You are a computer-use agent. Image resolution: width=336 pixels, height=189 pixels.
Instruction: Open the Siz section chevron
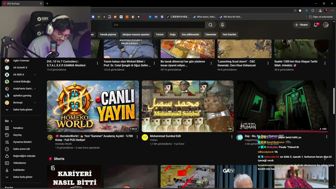pos(12,121)
